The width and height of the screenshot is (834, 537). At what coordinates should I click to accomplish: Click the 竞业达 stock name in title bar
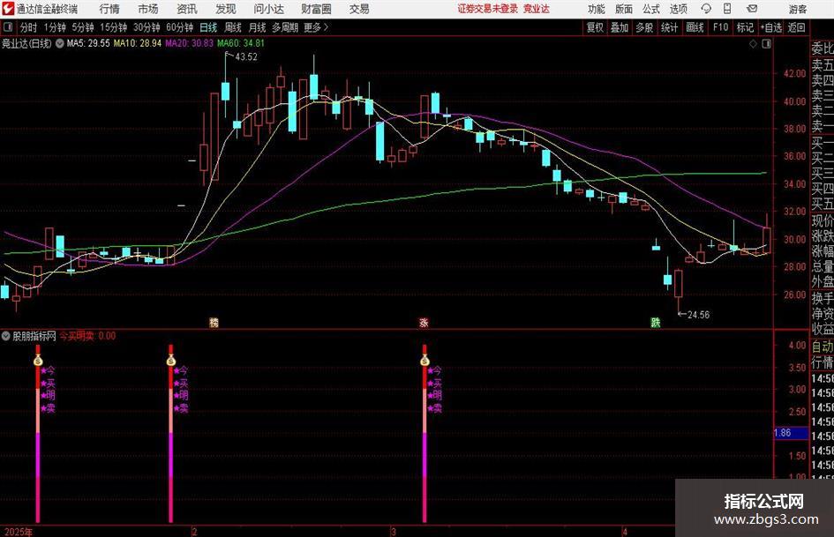click(x=537, y=9)
